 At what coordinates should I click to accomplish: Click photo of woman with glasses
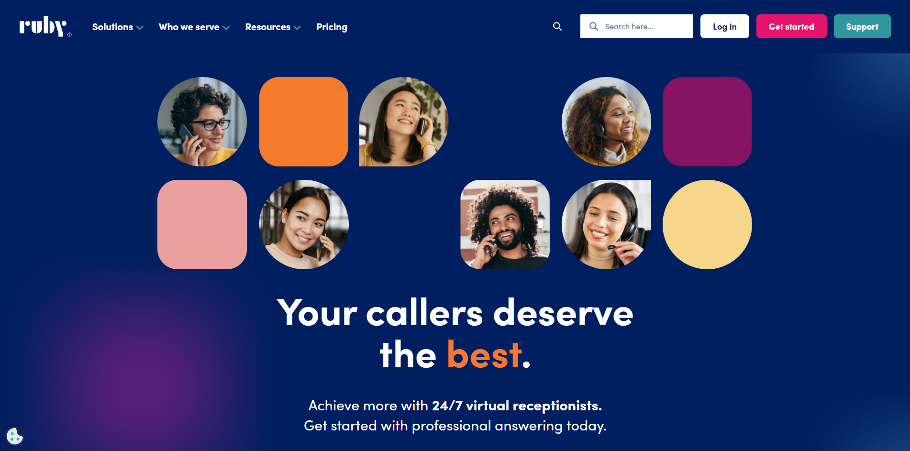click(x=202, y=121)
